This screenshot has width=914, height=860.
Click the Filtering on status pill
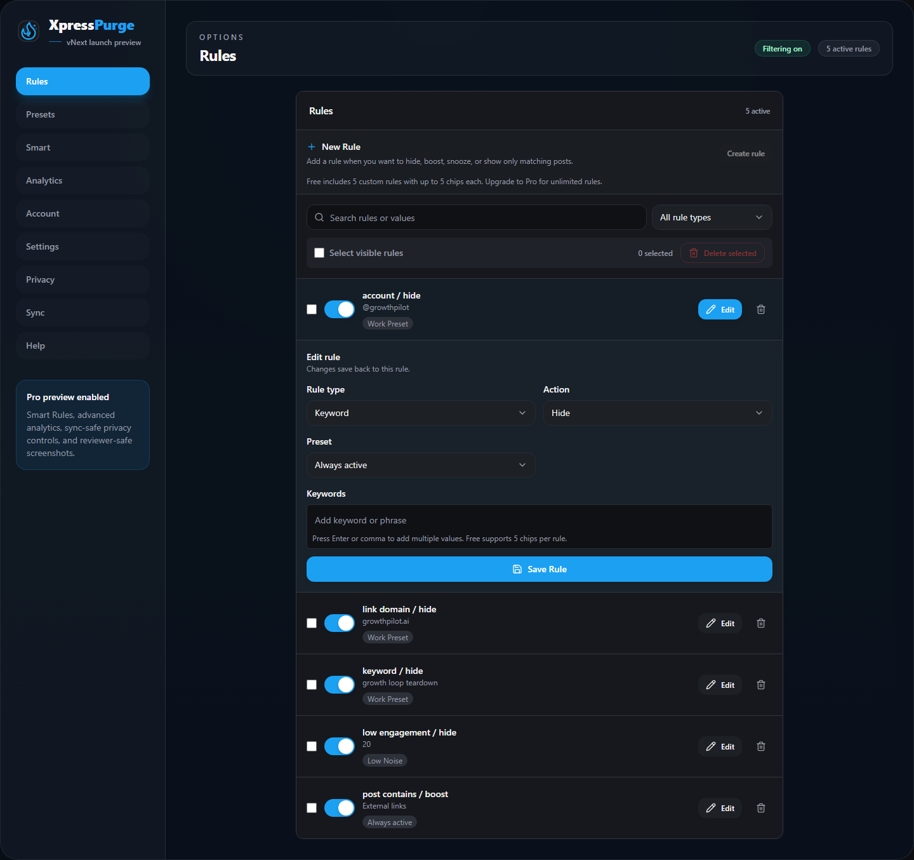point(782,49)
